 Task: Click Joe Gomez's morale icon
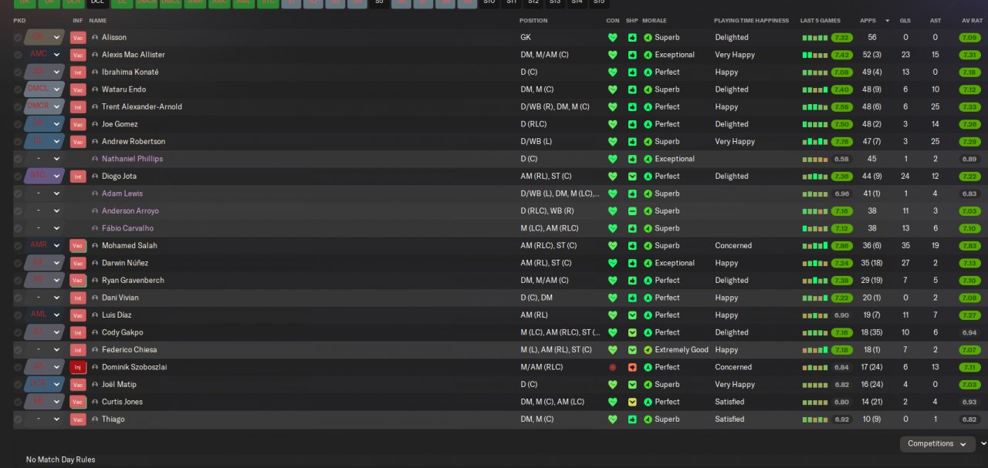(x=648, y=124)
